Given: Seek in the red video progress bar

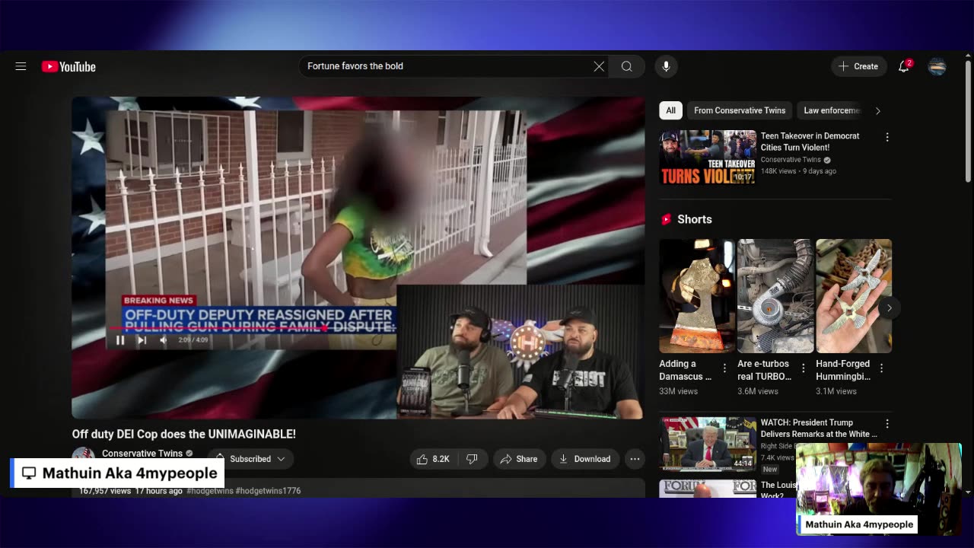Looking at the screenshot, I should pos(252,329).
